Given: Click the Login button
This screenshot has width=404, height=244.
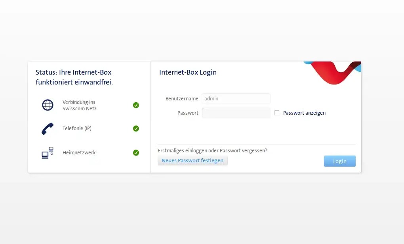Looking at the screenshot, I should 339,161.
